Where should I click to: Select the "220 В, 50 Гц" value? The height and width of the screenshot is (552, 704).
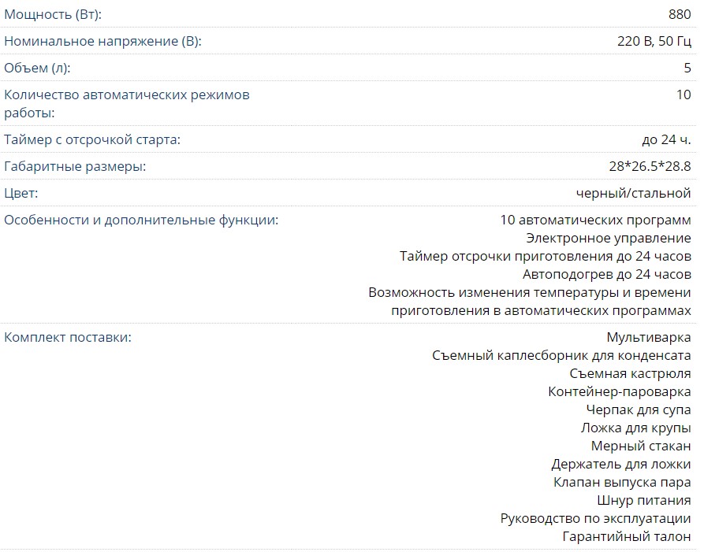click(x=654, y=41)
